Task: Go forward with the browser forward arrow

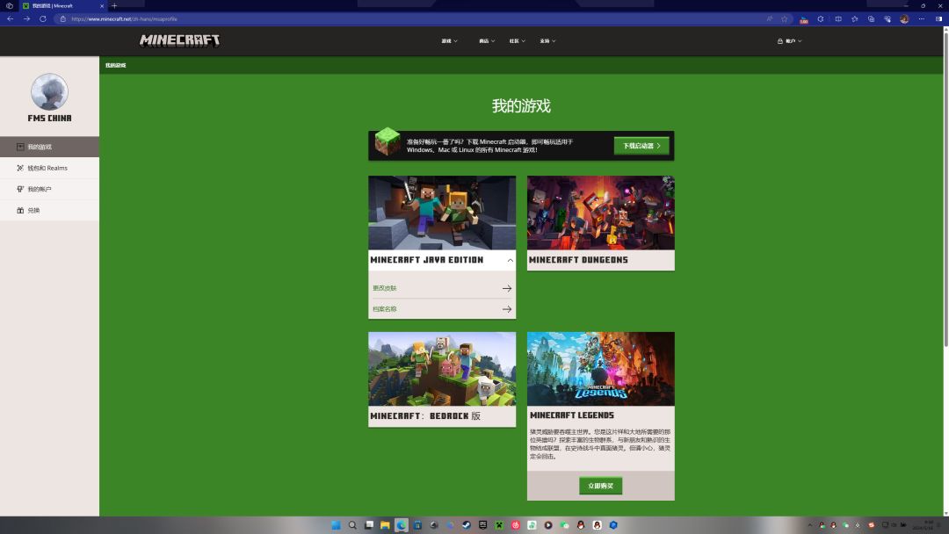Action: [26, 18]
